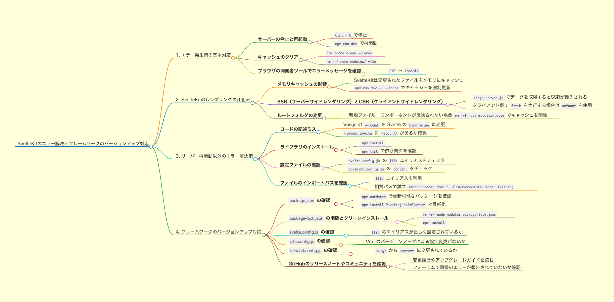Click the leaf 'npm cache clean --force'
The image size is (614, 302).
tap(349, 53)
